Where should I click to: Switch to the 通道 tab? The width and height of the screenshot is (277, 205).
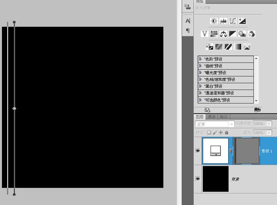click(212, 117)
